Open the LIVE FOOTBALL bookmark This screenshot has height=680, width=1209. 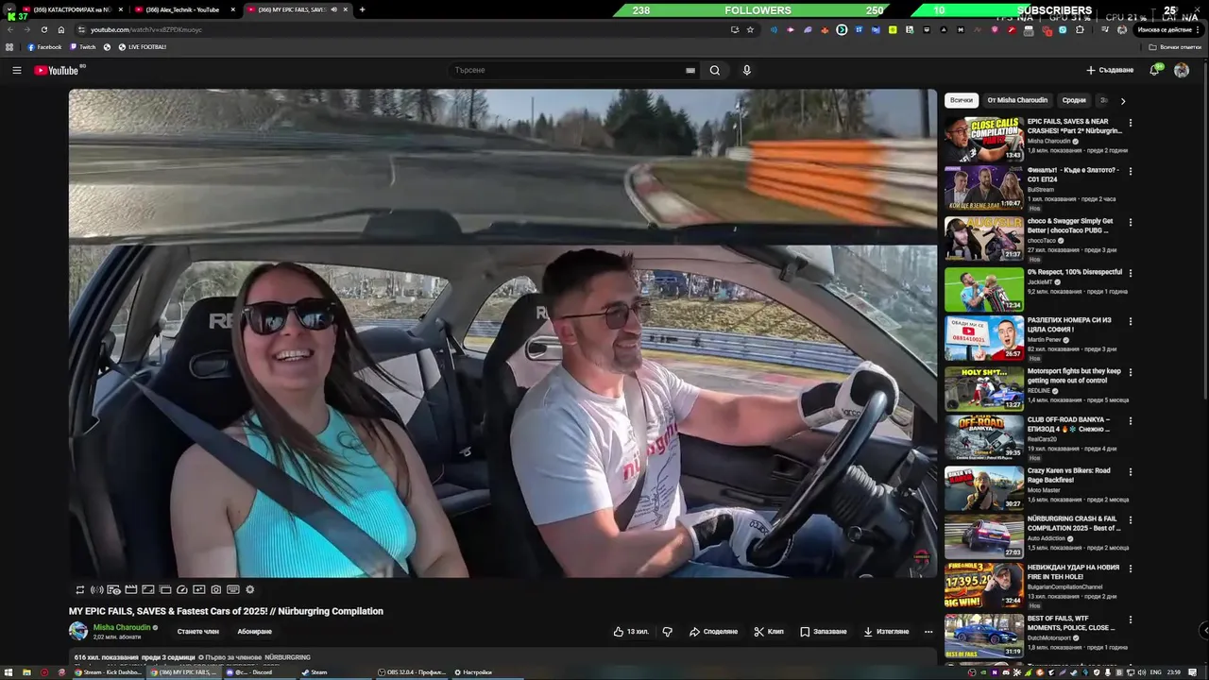click(142, 47)
